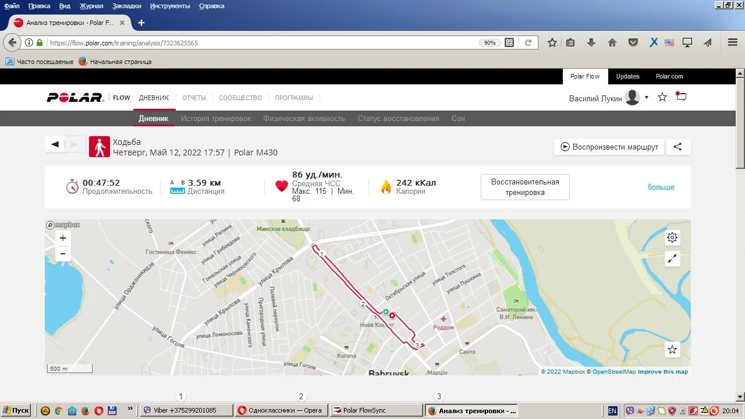Open the 90% zoom level indicator

(x=489, y=42)
